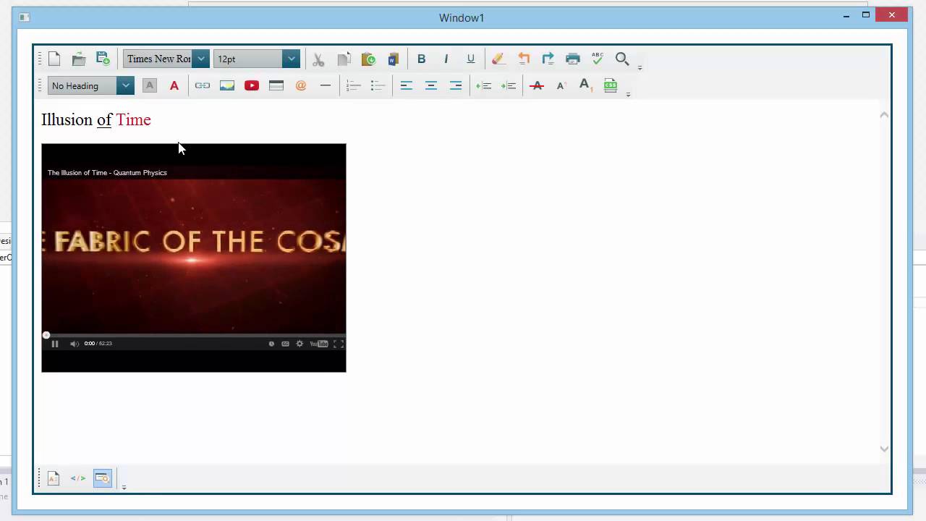Image resolution: width=926 pixels, height=521 pixels.
Task: Toggle underline formatting
Action: click(x=471, y=59)
